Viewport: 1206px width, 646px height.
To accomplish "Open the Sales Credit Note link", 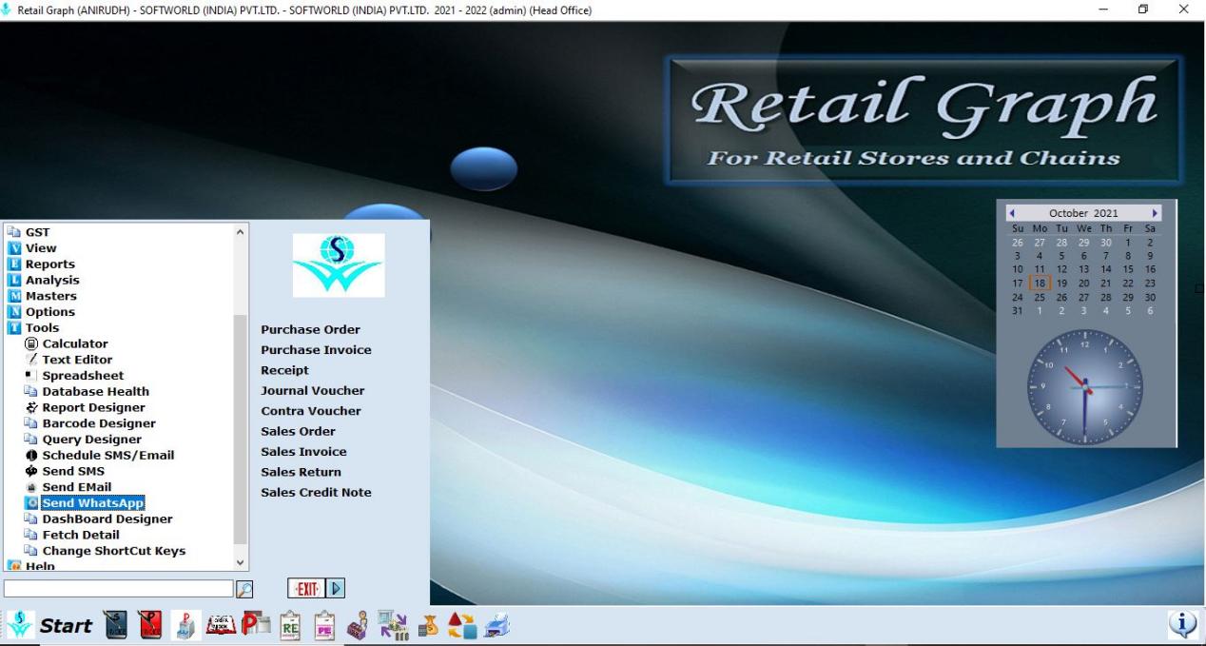I will point(317,492).
